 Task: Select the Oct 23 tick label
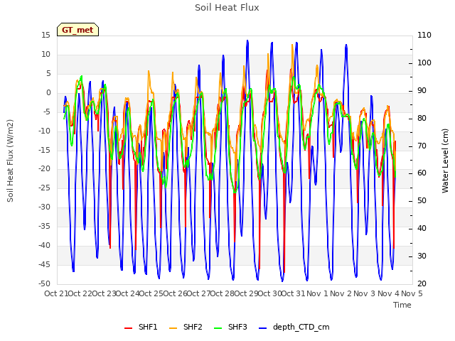pyautogui.click(x=104, y=293)
